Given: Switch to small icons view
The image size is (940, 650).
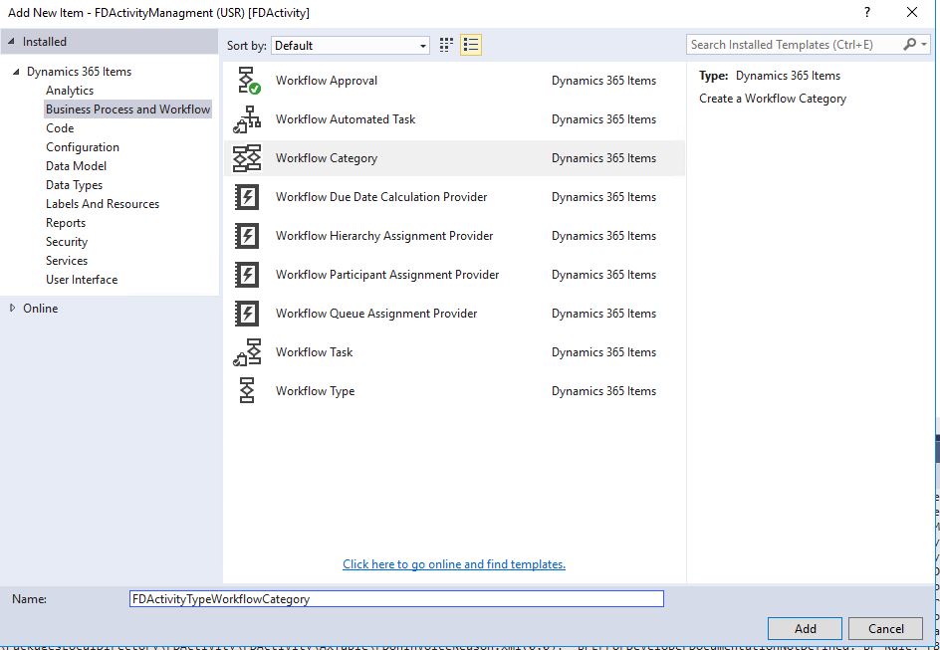Looking at the screenshot, I should (446, 45).
